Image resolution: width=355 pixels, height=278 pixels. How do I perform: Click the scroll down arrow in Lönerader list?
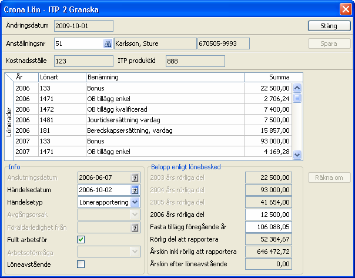[297, 155]
